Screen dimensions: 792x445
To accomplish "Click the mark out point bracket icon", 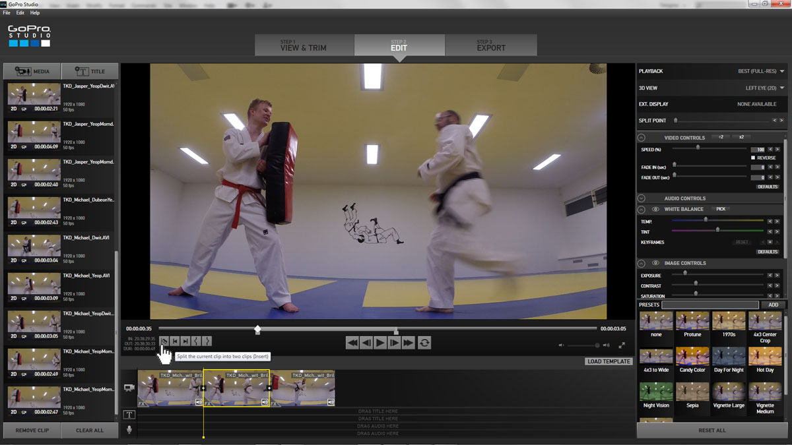I will coord(207,341).
